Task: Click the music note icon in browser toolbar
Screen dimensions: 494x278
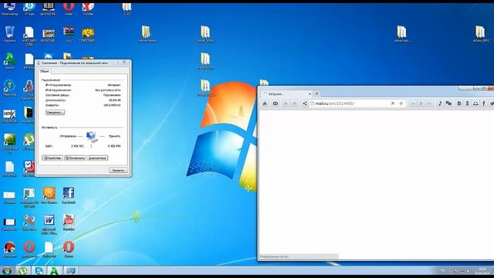Action: point(440,103)
